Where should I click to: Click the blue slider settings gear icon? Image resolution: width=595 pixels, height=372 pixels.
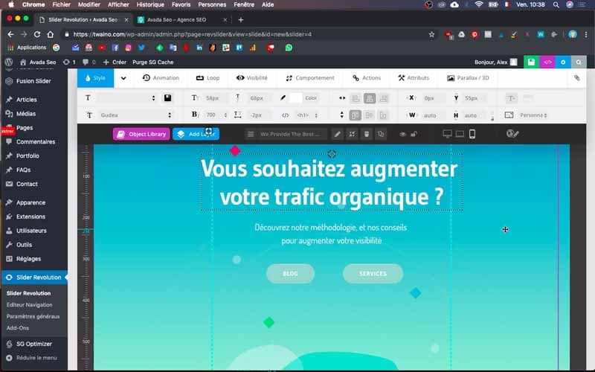[x=563, y=62]
